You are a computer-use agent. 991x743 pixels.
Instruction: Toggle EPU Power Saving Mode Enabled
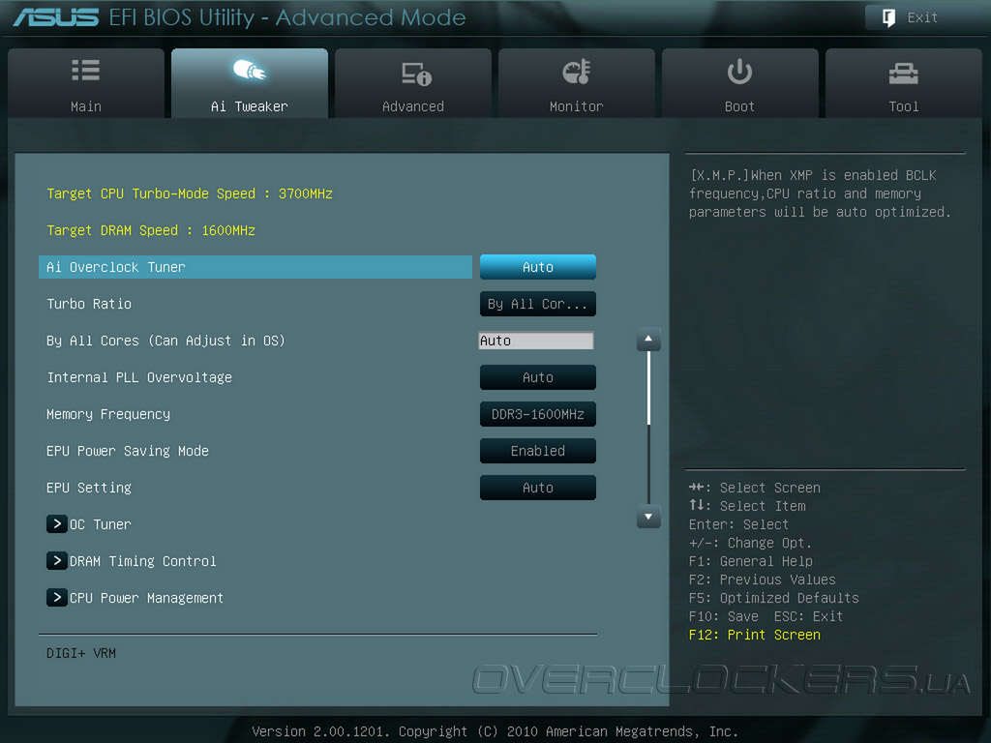[538, 451]
